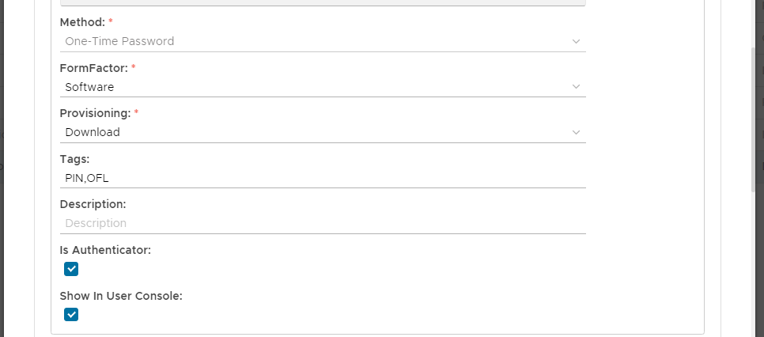The height and width of the screenshot is (337, 764).
Task: Expand the FormFactor dropdown set to Software
Action: pos(316,87)
